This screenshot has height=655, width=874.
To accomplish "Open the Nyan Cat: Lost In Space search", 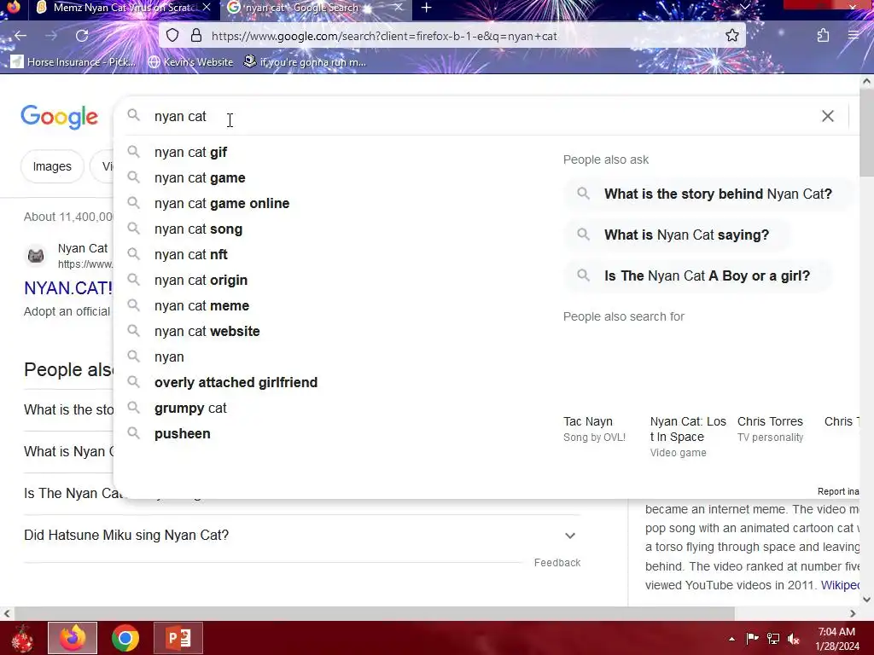I will 689,437.
